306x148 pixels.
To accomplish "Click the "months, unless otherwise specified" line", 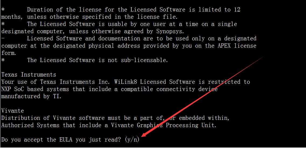I will pos(89,17).
